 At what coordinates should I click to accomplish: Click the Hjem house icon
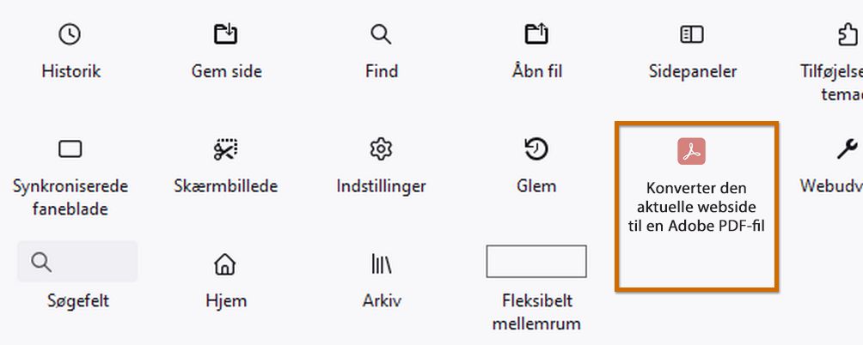(225, 263)
